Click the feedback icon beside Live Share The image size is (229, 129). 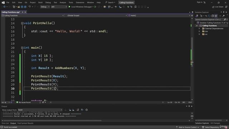point(226,7)
